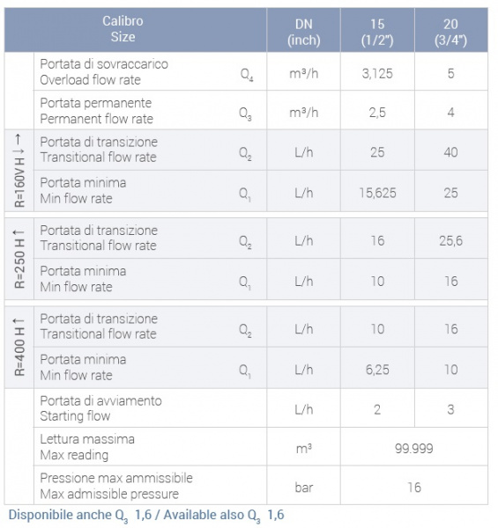Select the 25,6 transitional flow value
The height and width of the screenshot is (528, 498).
tap(450, 241)
